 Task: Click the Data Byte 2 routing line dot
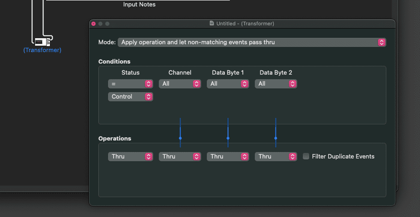[x=276, y=138]
